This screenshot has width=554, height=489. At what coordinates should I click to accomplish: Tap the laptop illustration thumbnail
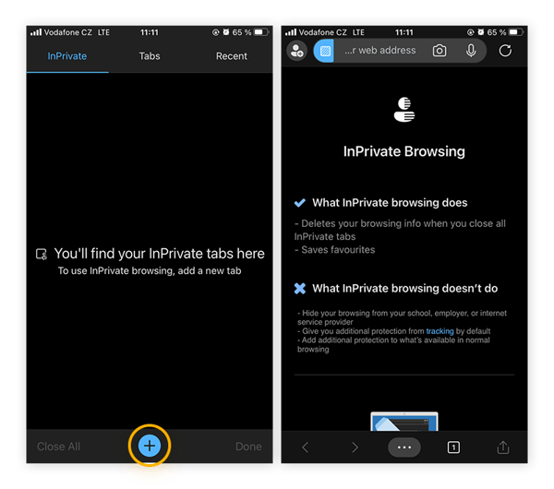[x=404, y=422]
